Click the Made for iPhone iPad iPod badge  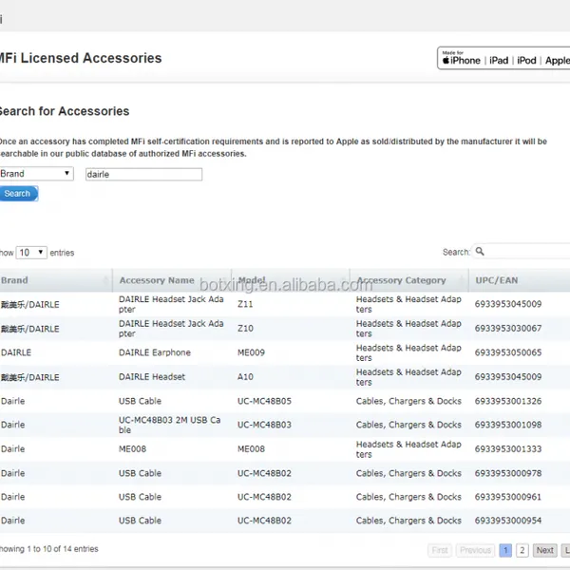pyautogui.click(x=503, y=58)
